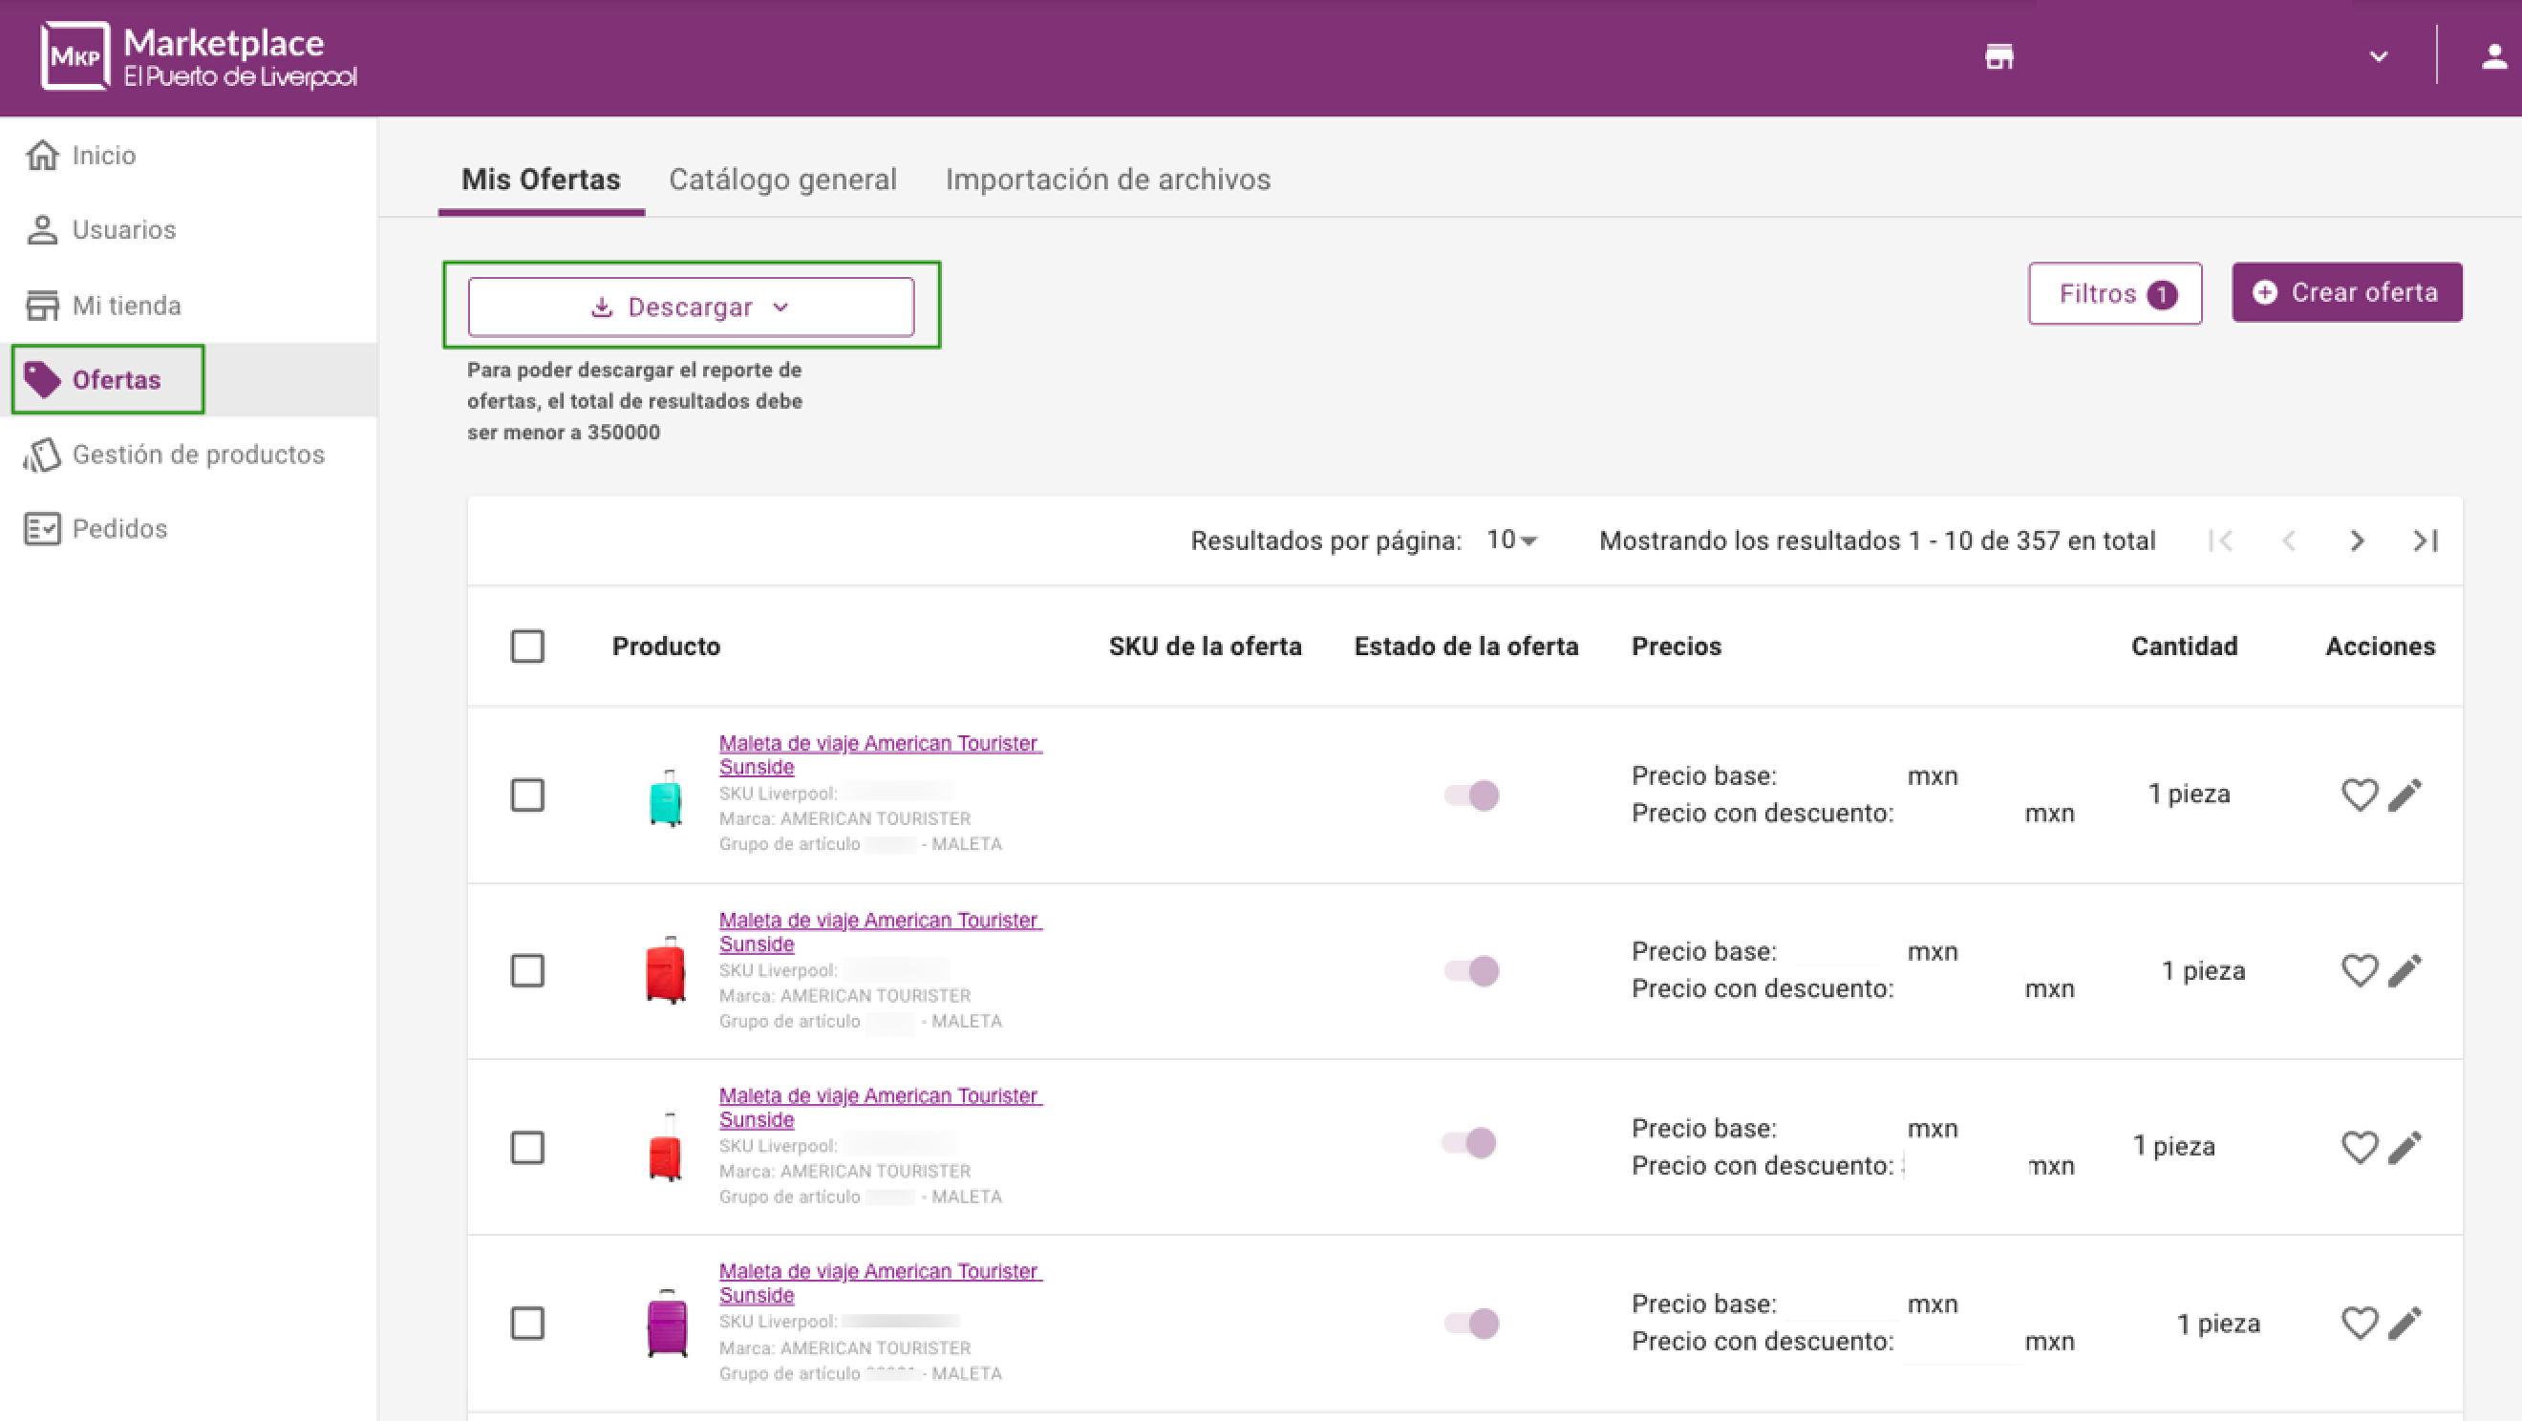This screenshot has width=2522, height=1421.
Task: Switch to Importación de archivos tab
Action: click(x=1107, y=180)
